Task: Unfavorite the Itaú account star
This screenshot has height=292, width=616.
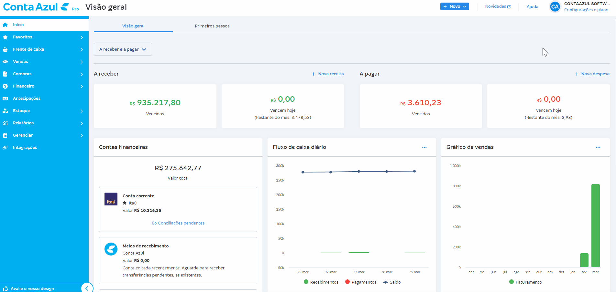Action: tap(124, 203)
